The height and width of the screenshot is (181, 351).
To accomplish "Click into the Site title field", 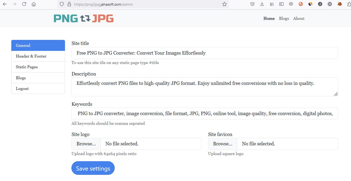I will 205,53.
